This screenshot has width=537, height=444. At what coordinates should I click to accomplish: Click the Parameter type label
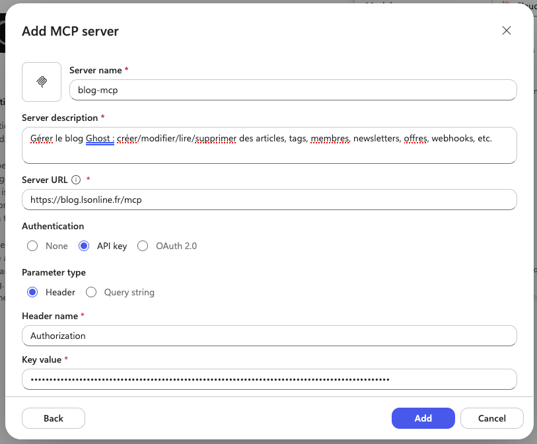coord(54,273)
